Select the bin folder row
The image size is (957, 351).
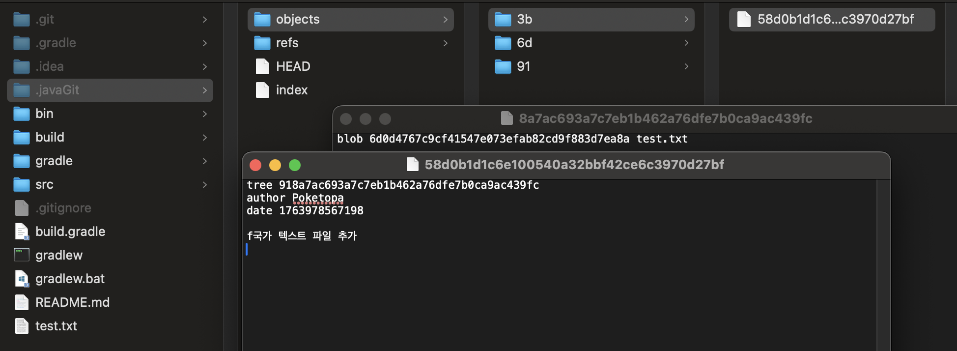pos(110,114)
